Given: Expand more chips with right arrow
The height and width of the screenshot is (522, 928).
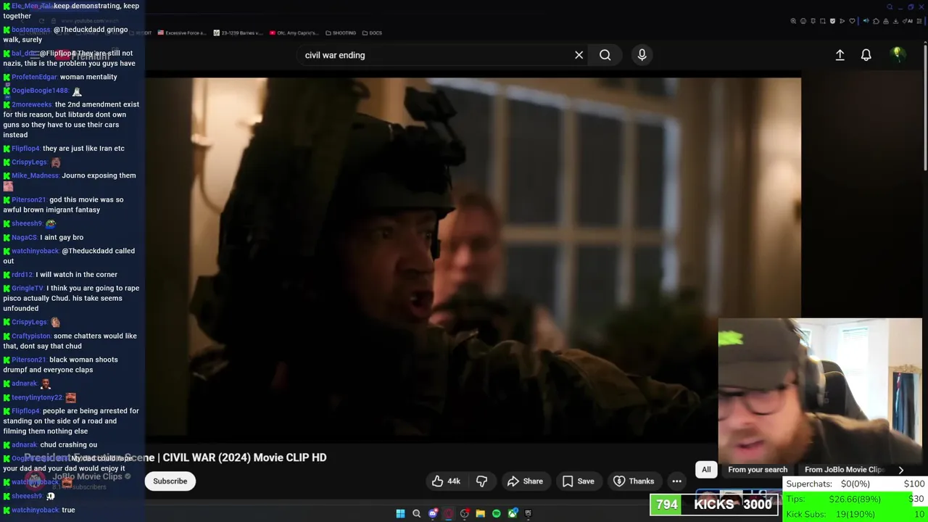Looking at the screenshot, I should (x=901, y=470).
